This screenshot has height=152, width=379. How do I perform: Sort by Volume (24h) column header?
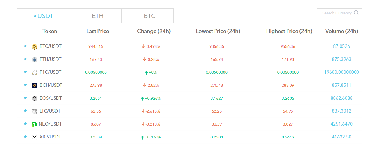click(341, 31)
